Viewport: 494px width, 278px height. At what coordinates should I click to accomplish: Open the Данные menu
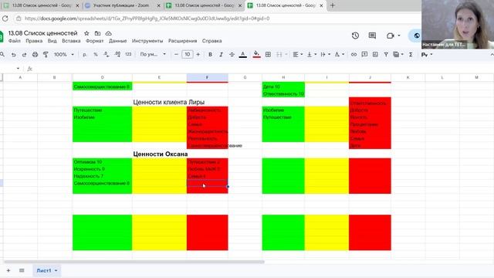coord(117,41)
